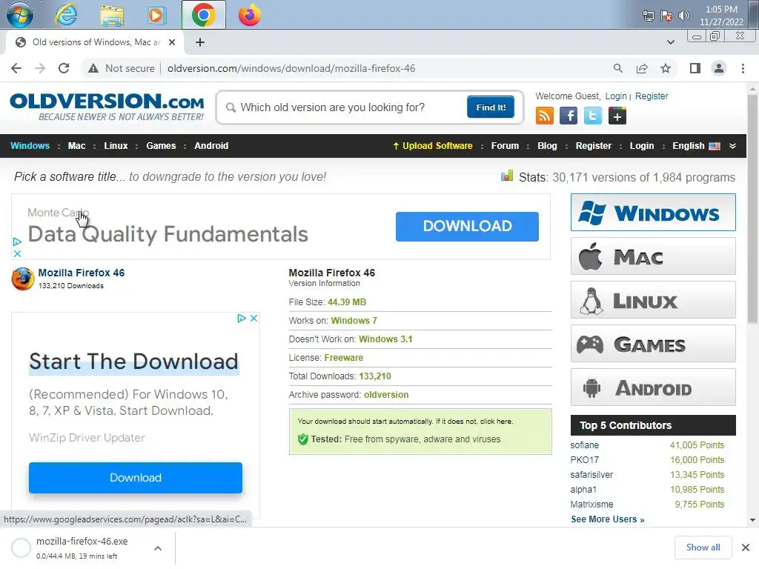The width and height of the screenshot is (759, 569).
Task: Click the Login link beside Welcome Guest
Action: point(616,96)
